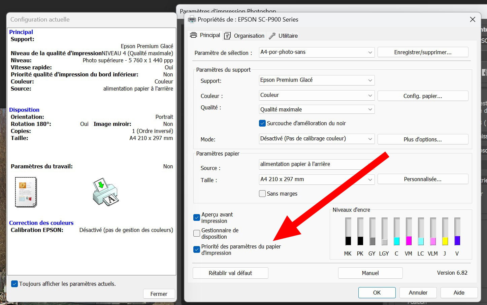Click the Disposition heading in Configuration actuelle
487x305 pixels.
[x=24, y=110]
